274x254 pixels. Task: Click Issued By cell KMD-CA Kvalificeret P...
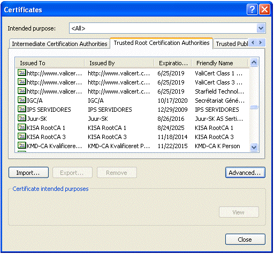pos(119,146)
